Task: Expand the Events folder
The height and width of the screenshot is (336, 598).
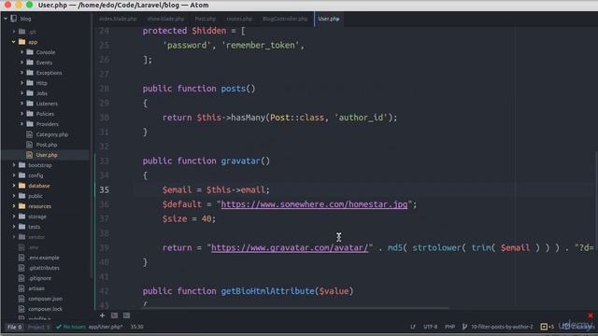Action: coord(21,63)
